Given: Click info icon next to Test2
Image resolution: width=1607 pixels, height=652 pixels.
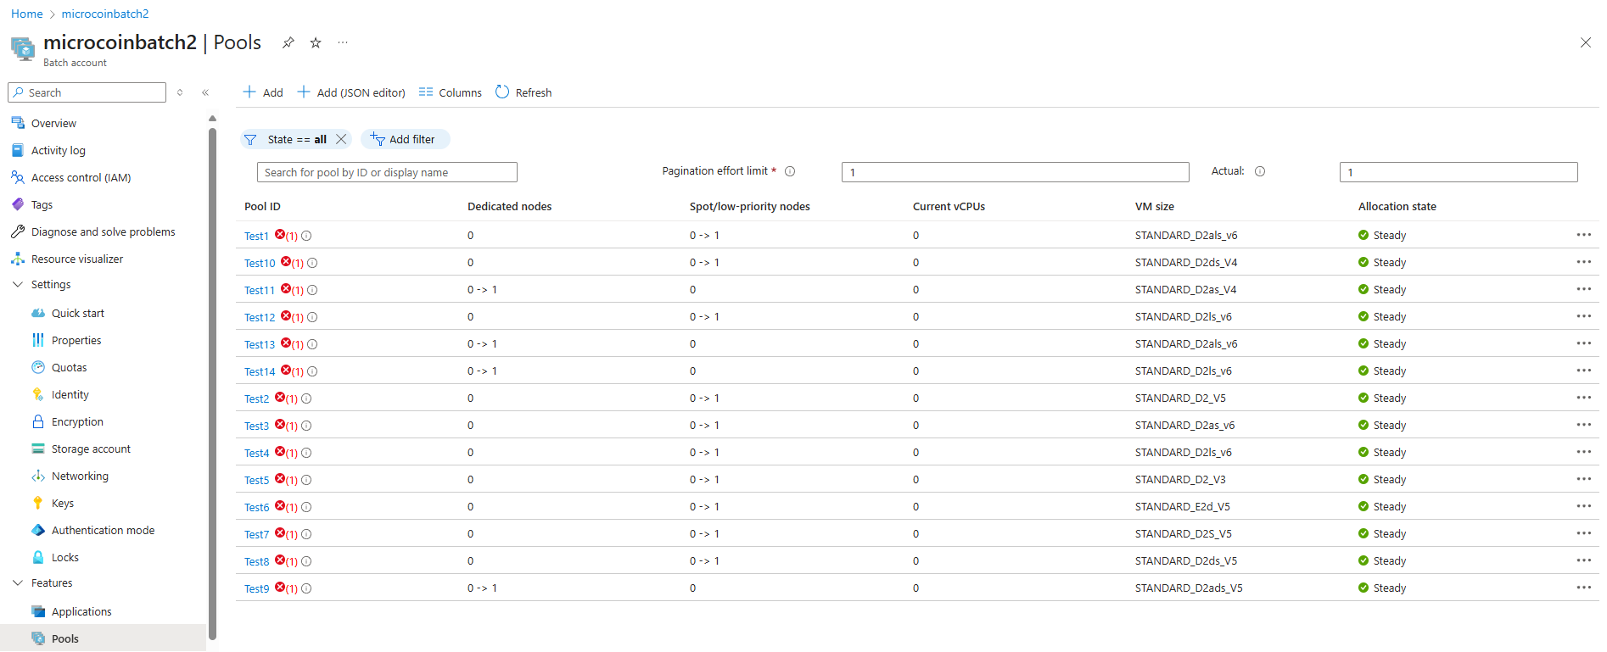Looking at the screenshot, I should click(306, 398).
